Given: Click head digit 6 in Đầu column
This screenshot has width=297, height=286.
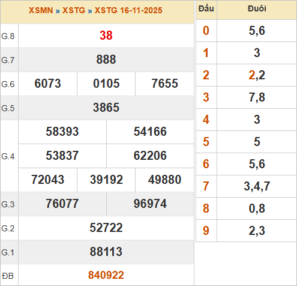Looking at the screenshot, I should pos(206,164).
